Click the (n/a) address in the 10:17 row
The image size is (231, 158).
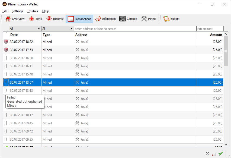pos(85,115)
